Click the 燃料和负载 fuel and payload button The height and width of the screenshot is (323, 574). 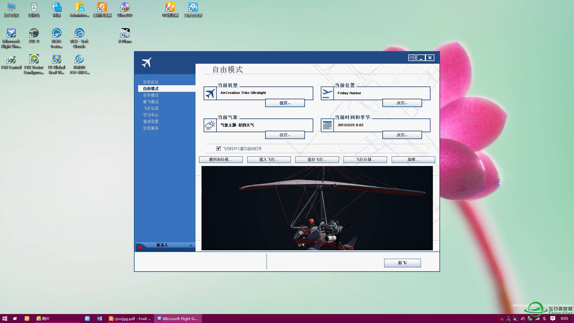click(x=221, y=160)
